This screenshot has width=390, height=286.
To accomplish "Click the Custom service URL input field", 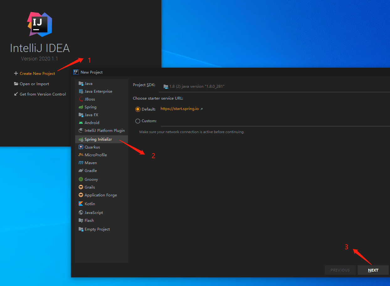I will (275, 121).
